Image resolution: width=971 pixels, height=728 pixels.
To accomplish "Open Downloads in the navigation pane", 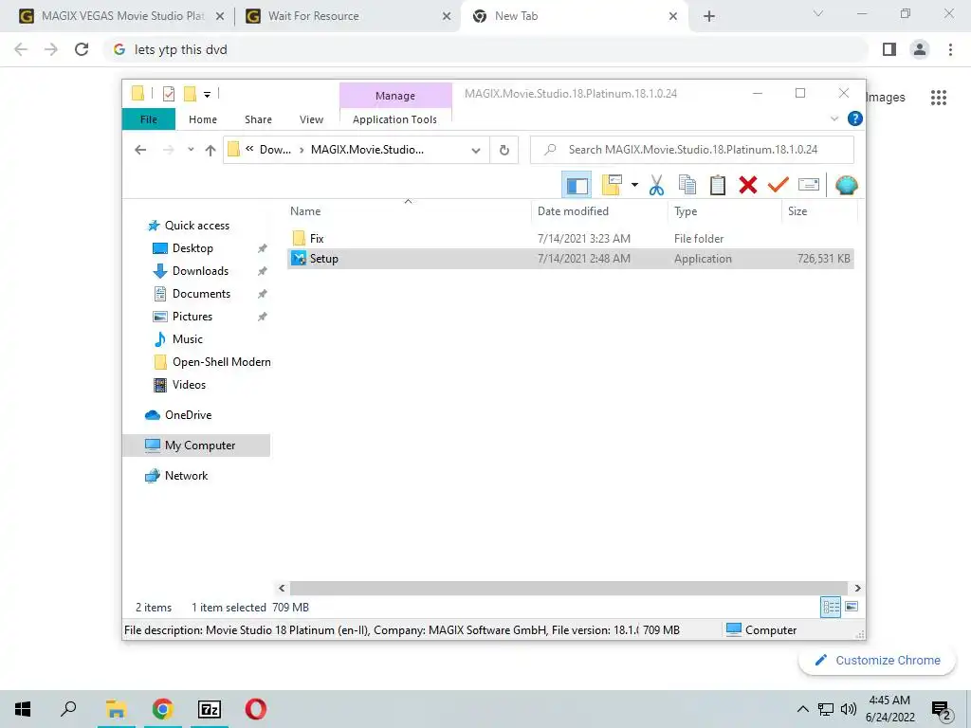I will coord(200,271).
